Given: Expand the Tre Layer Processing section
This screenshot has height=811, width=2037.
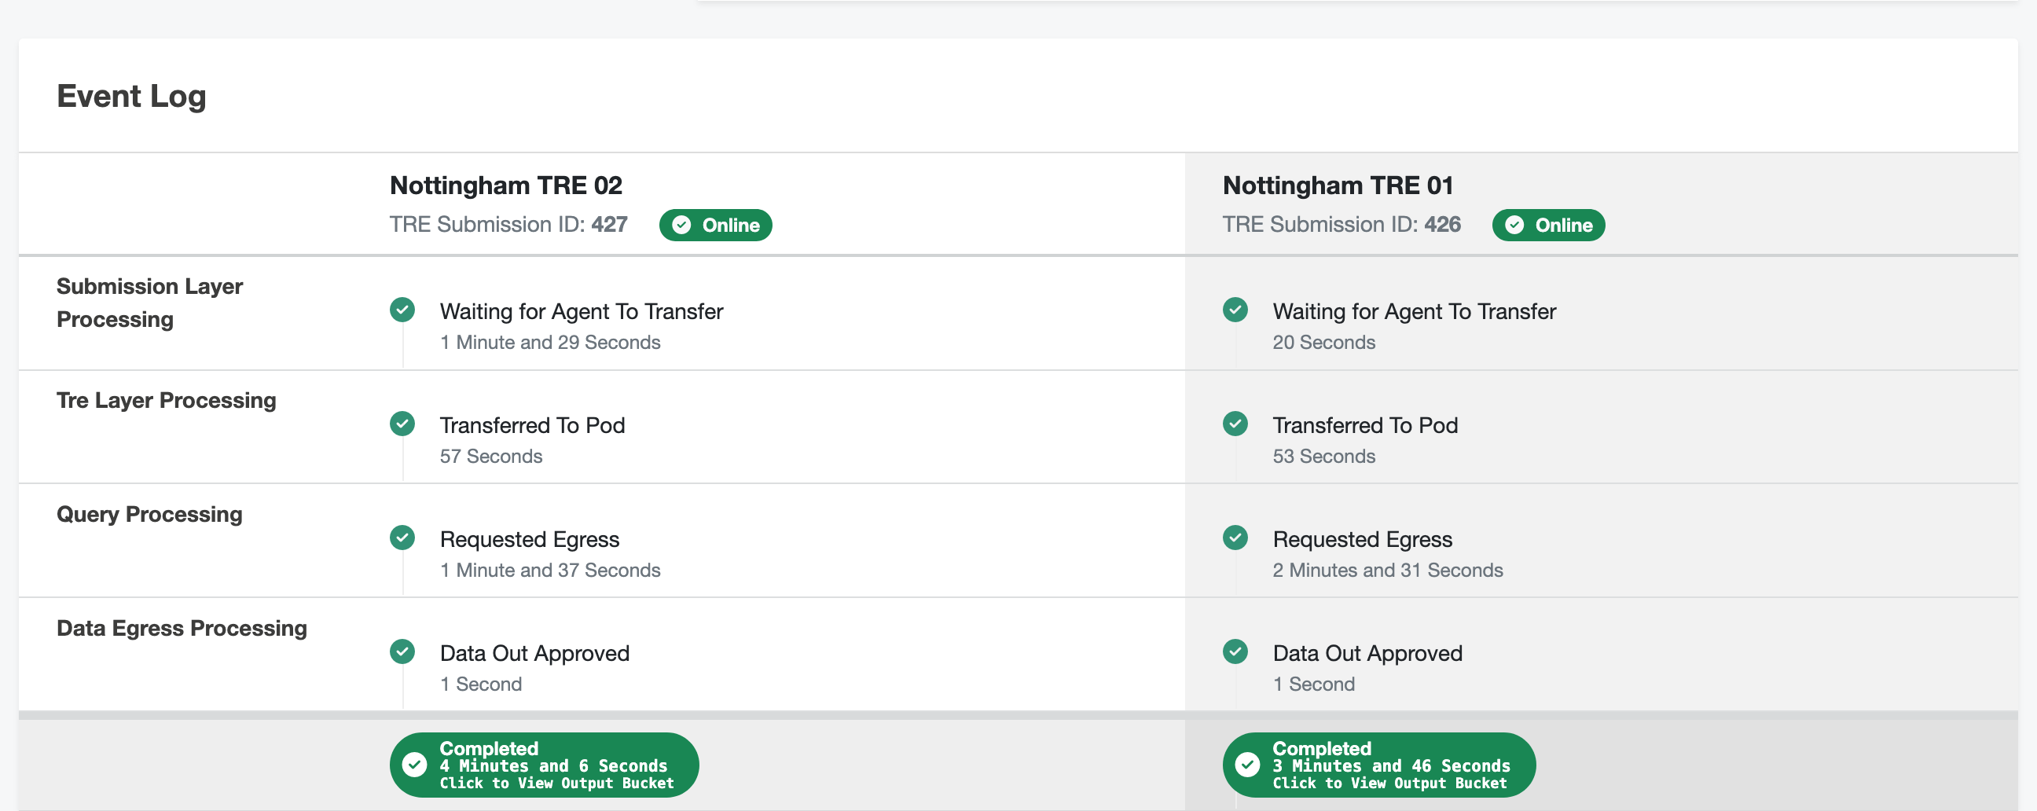Looking at the screenshot, I should click(x=167, y=400).
